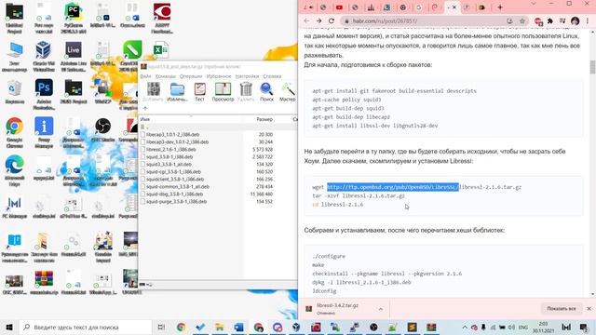Click the Windows taskbar search box
This screenshot has width=596, height=335.
[86, 327]
